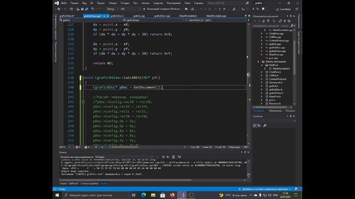This screenshot has width=355, height=199.
Task: Close the Output panel
Action: tap(248, 153)
